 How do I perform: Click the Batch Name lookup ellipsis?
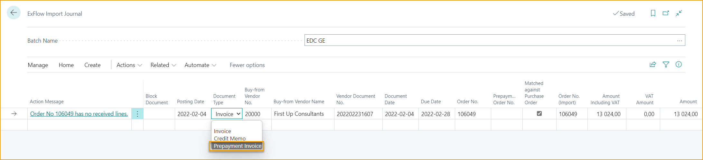click(680, 41)
